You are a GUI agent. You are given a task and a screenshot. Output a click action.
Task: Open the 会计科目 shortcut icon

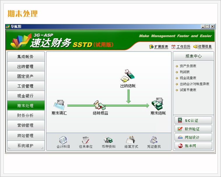[63, 140]
